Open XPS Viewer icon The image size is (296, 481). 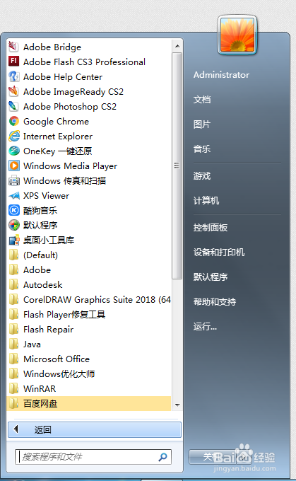coord(14,195)
